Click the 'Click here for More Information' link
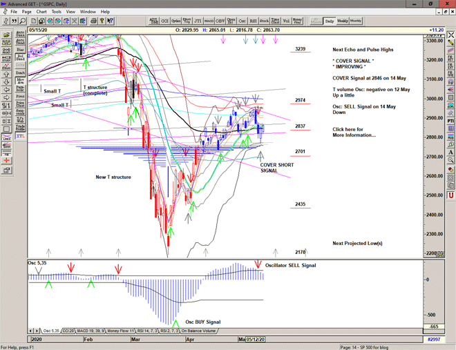 point(355,132)
